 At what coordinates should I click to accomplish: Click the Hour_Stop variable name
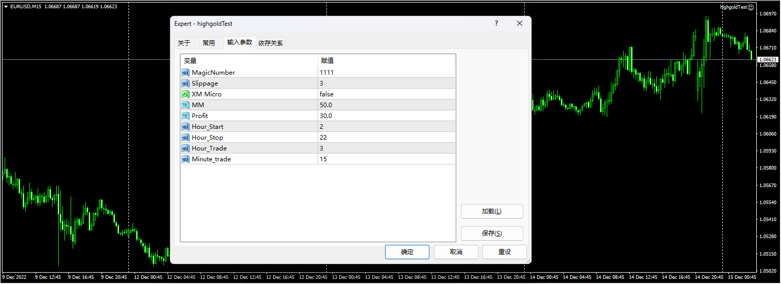pos(207,138)
